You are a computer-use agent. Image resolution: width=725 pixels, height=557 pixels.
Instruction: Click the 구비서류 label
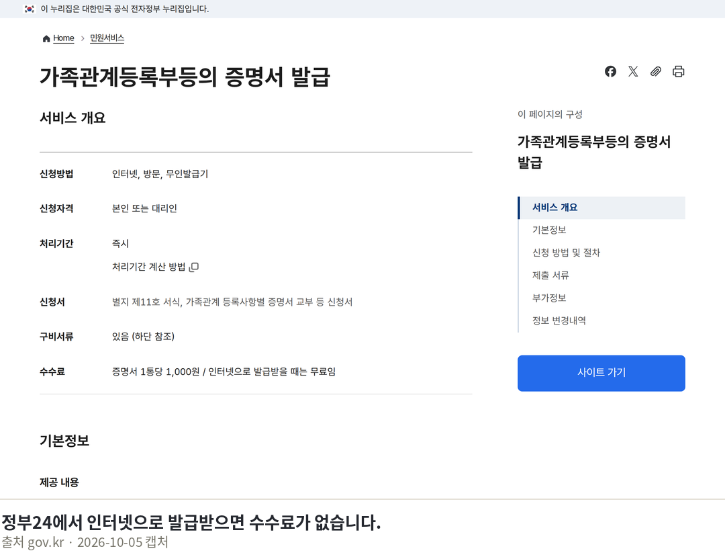(56, 337)
